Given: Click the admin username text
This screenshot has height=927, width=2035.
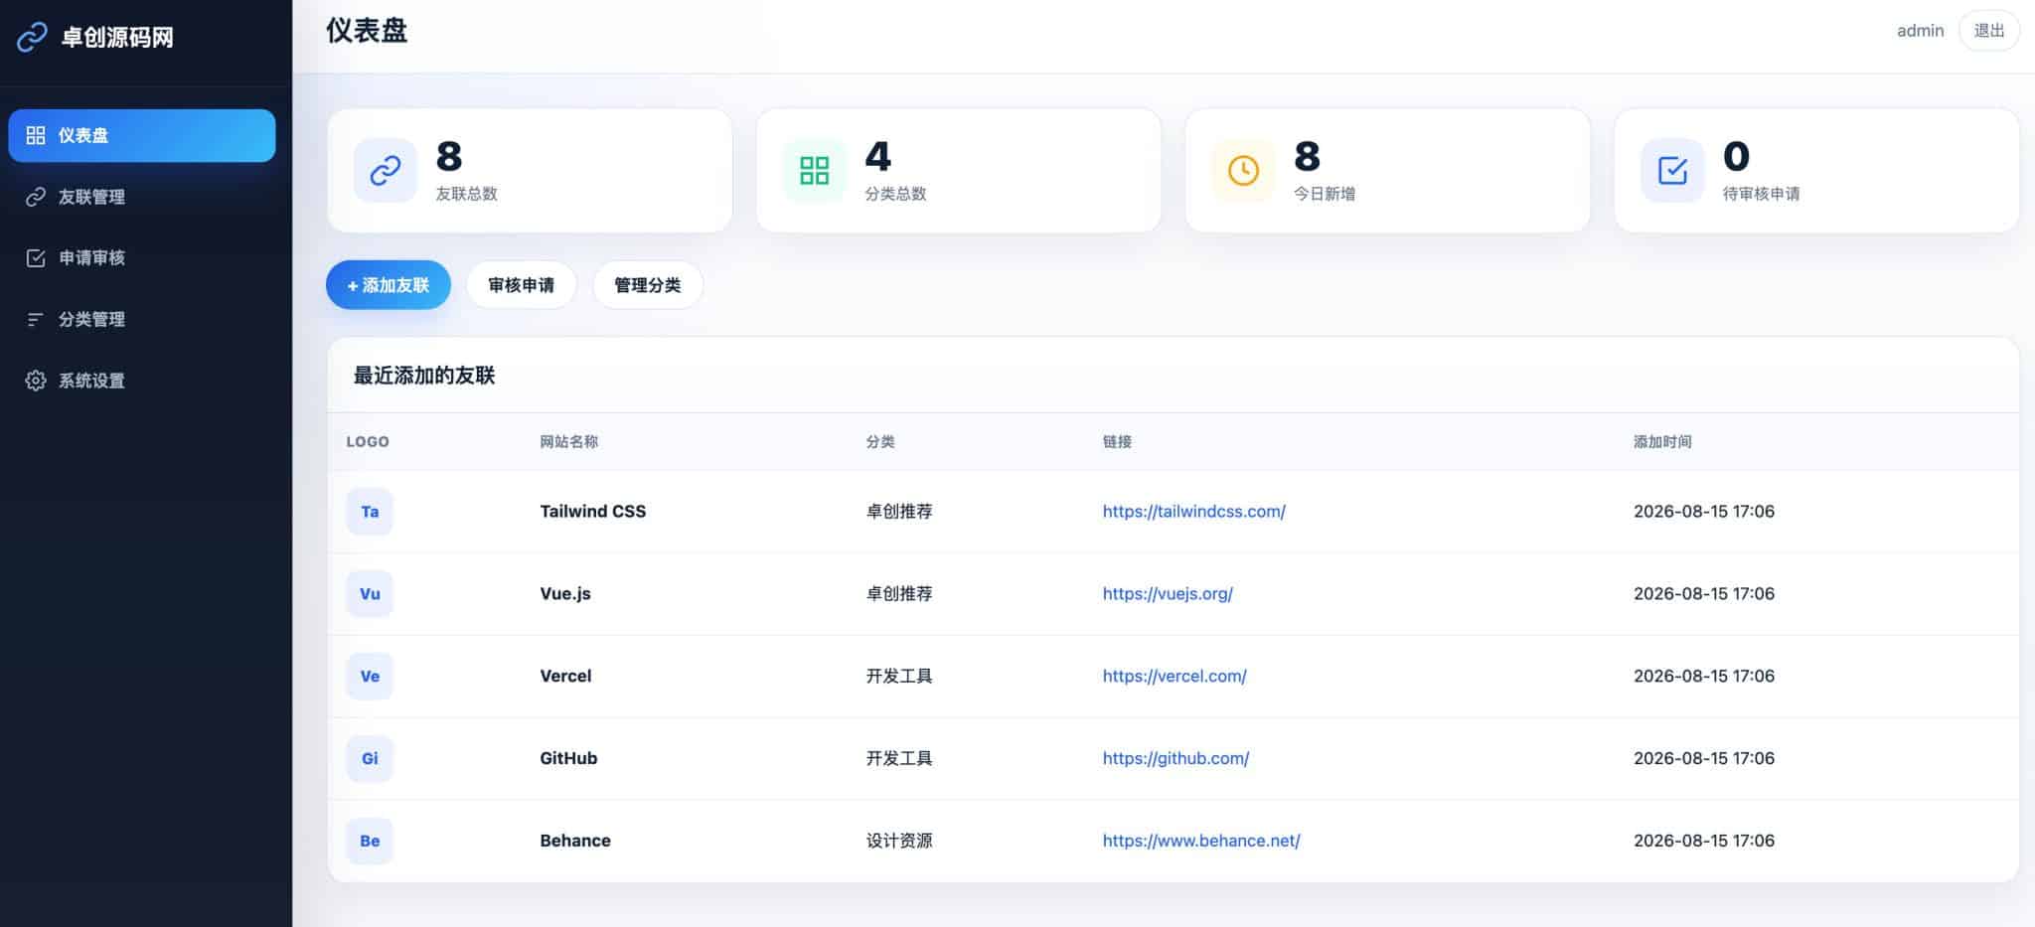Looking at the screenshot, I should (1920, 31).
